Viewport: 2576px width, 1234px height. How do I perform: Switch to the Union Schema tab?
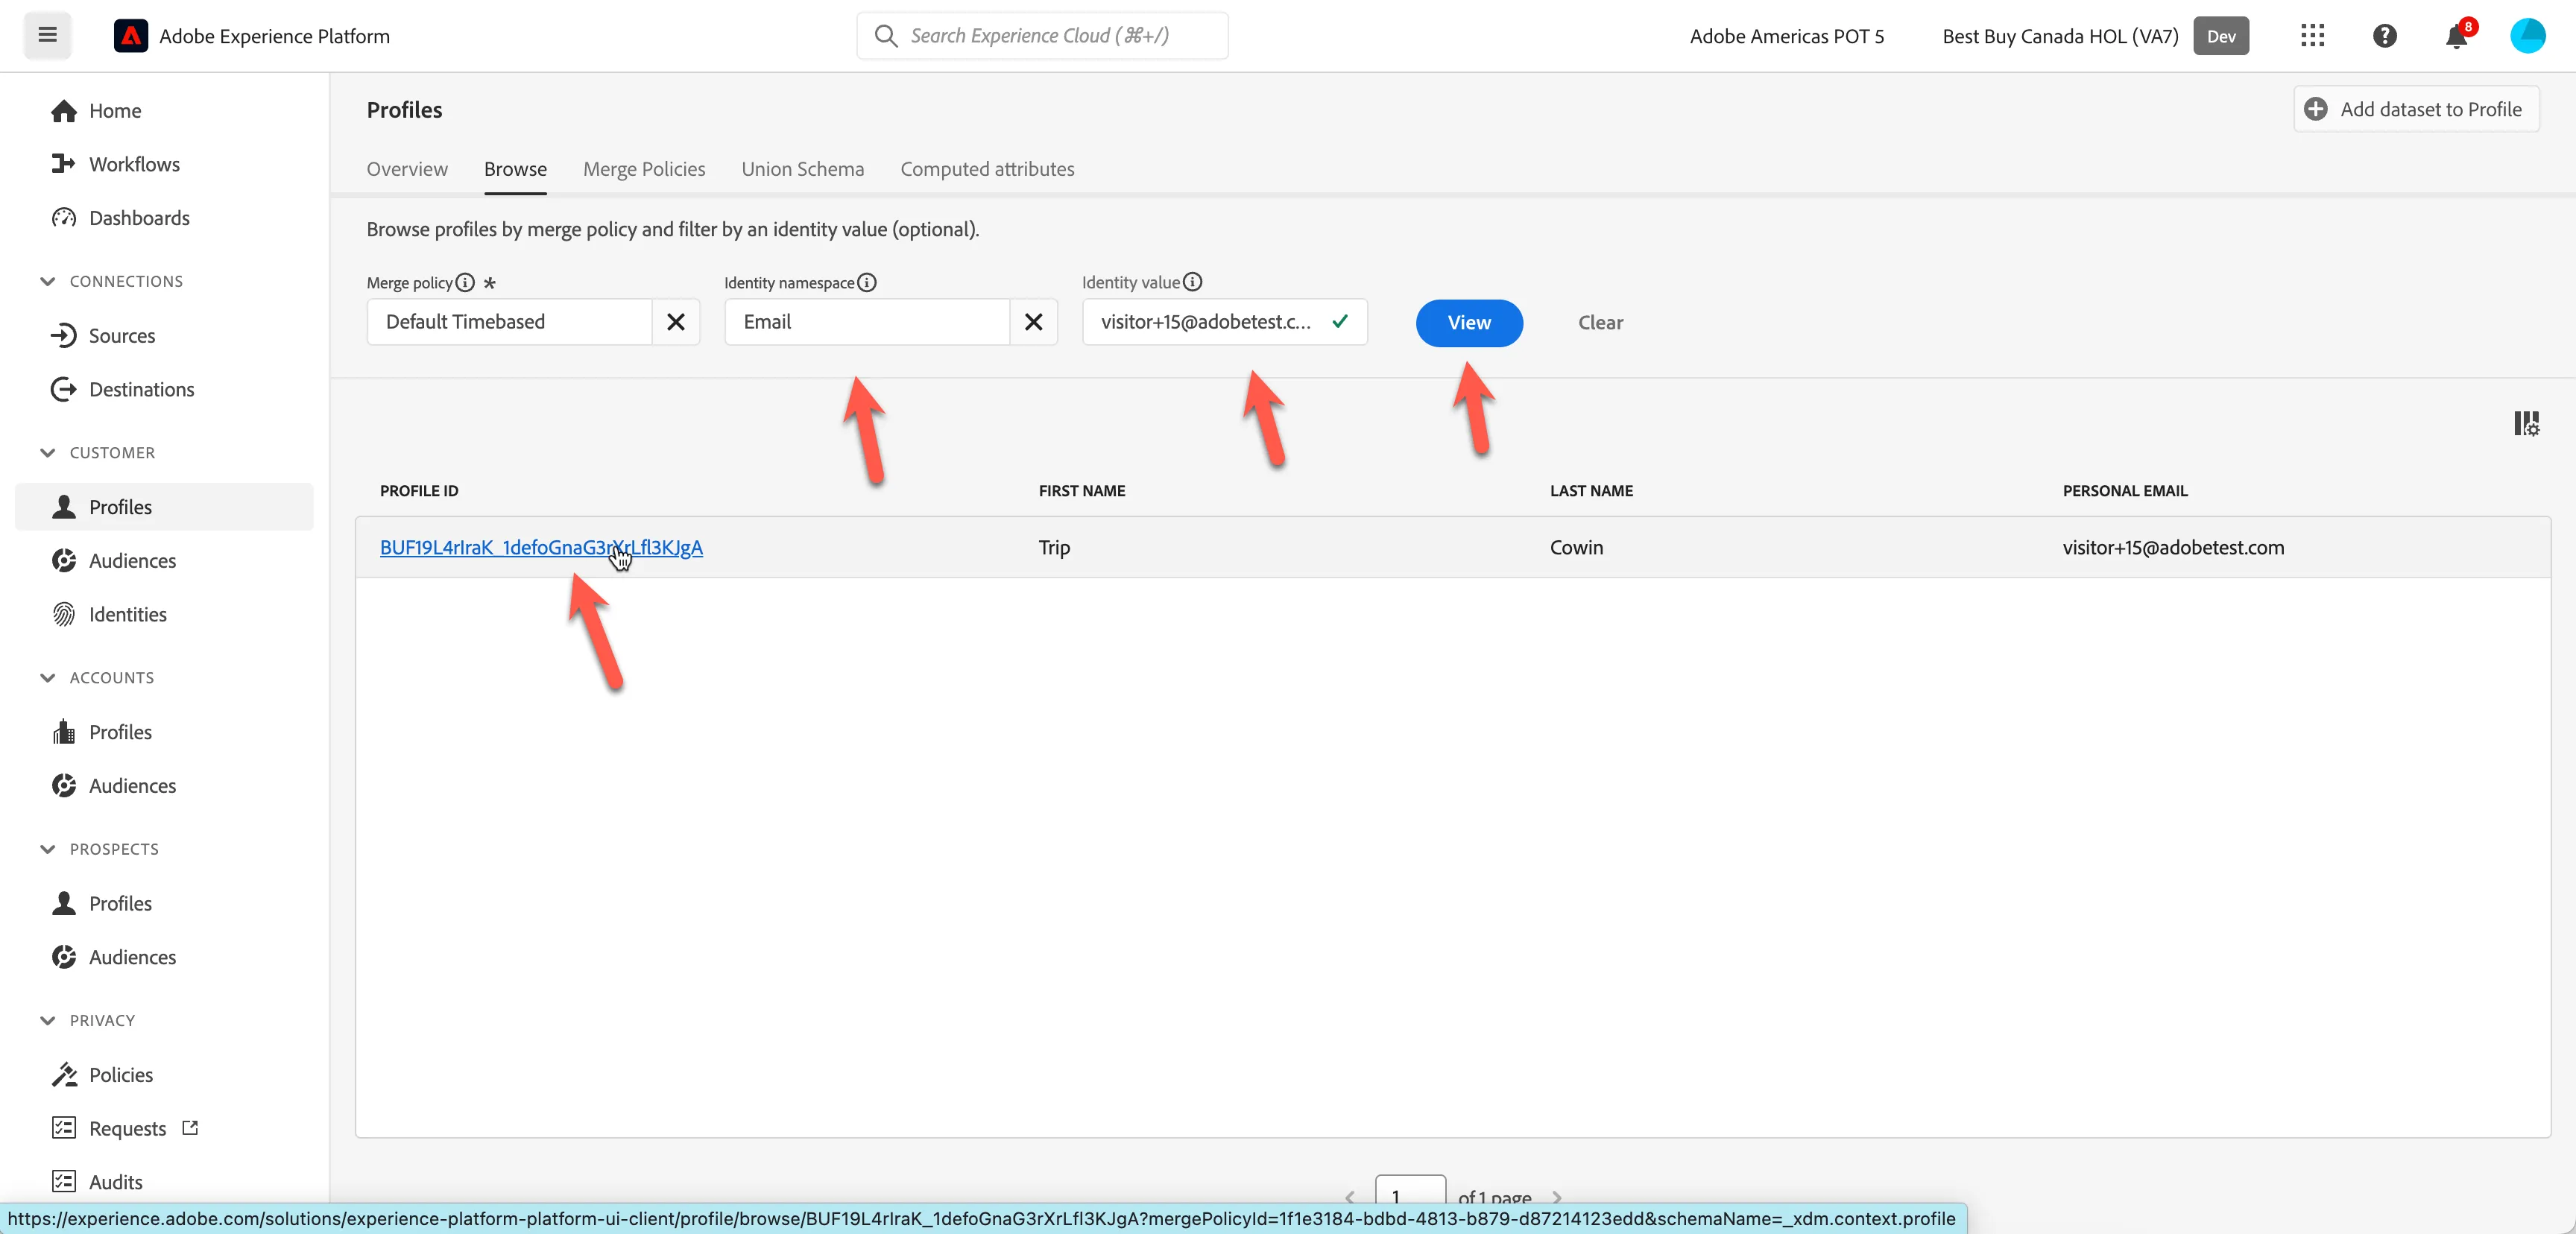pos(802,169)
